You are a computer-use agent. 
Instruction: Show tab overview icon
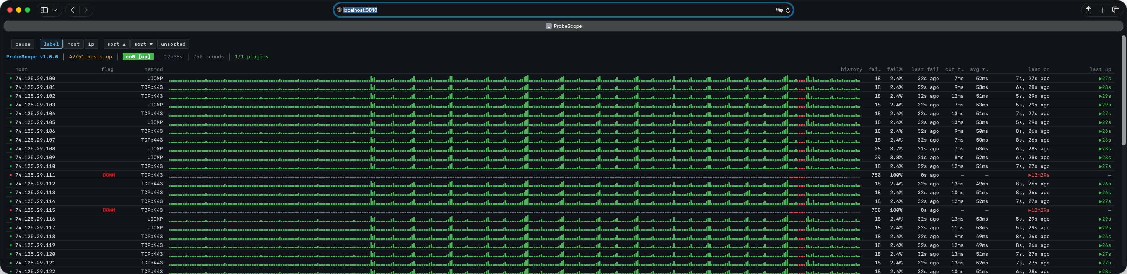(x=1116, y=10)
